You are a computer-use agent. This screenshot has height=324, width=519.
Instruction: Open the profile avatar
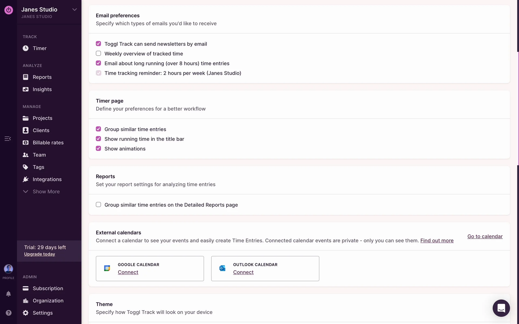coord(8,269)
